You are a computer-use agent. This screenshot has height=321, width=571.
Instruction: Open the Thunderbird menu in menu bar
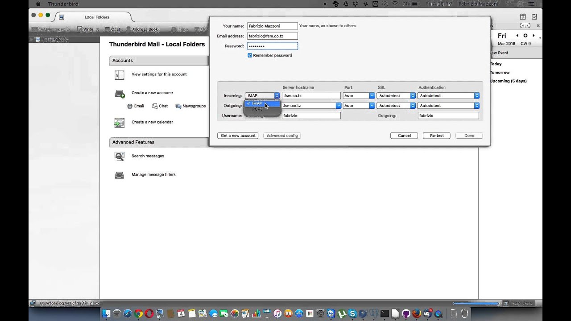pyautogui.click(x=63, y=4)
